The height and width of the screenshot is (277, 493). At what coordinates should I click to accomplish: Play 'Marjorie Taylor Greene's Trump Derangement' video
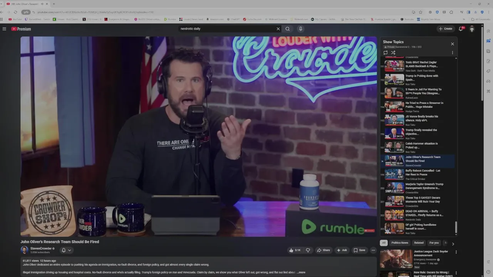418,188
